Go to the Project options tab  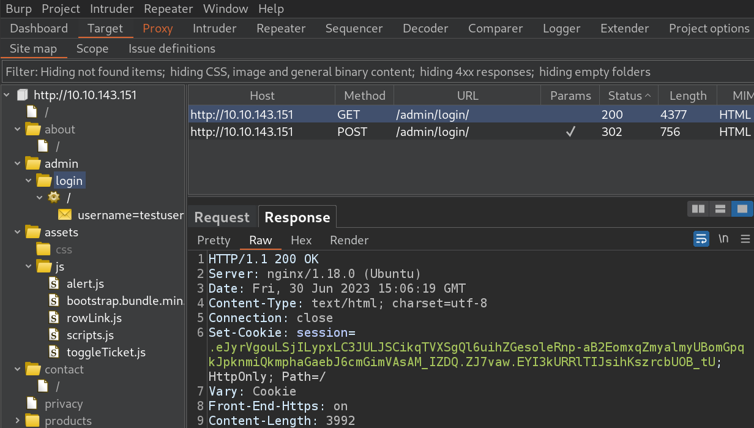pyautogui.click(x=709, y=28)
